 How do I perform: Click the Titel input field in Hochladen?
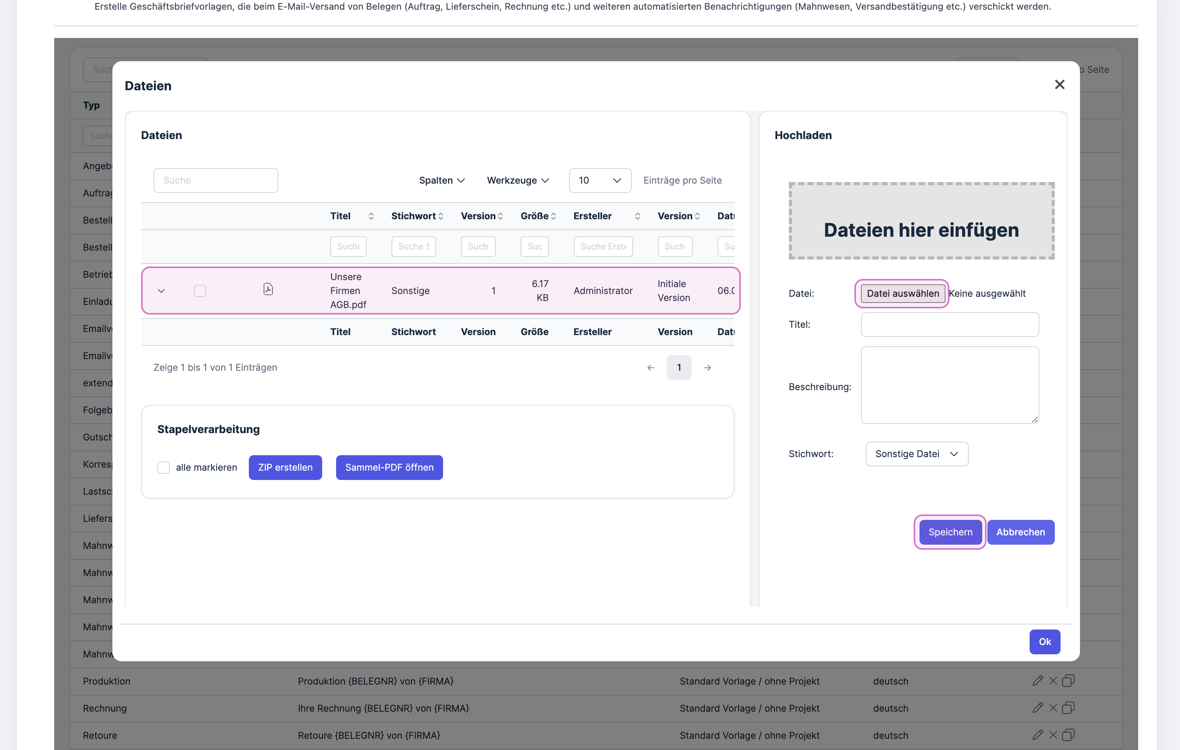coord(949,325)
